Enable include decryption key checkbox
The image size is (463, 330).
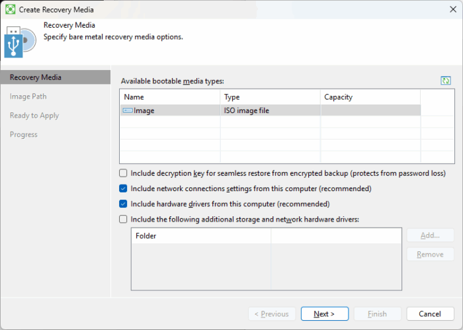[123, 173]
